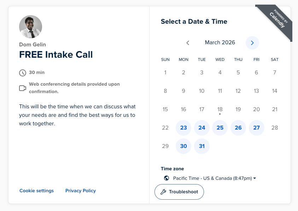Click Dom Gelin's profile photo
The height and width of the screenshot is (211, 298).
click(30, 27)
